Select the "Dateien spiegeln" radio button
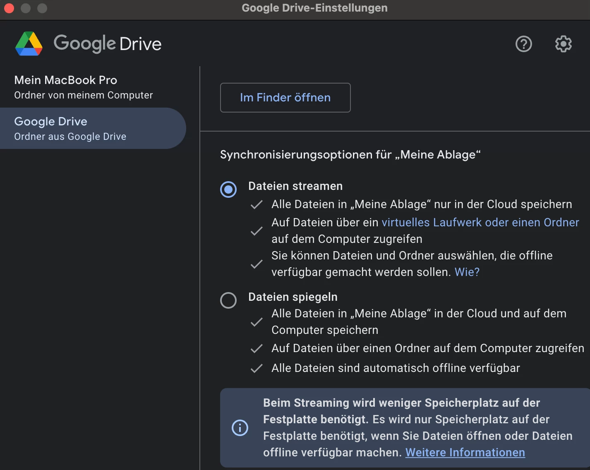Viewport: 590px width, 470px height. pos(228,300)
